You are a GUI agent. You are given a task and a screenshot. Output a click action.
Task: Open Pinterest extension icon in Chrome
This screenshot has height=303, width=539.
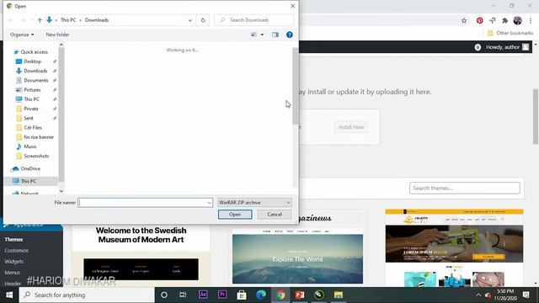[x=479, y=20]
